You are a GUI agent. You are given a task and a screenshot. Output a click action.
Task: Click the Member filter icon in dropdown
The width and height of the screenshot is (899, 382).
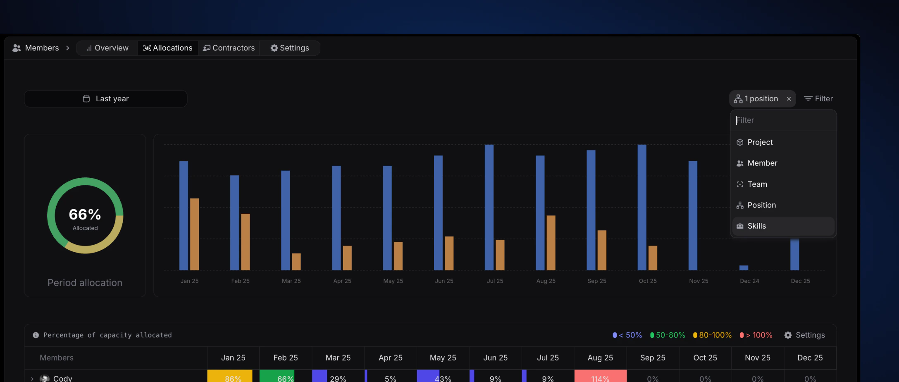click(740, 163)
